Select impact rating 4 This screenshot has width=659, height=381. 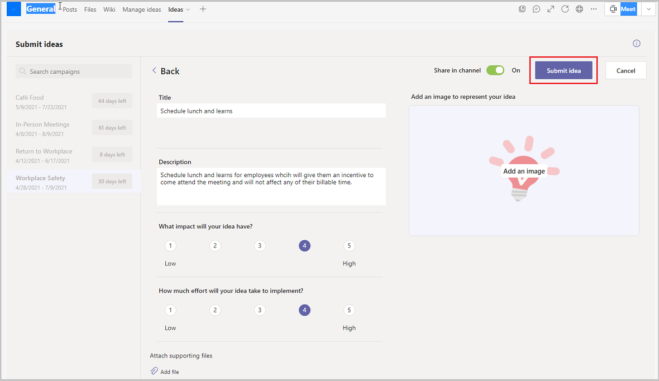coord(305,246)
